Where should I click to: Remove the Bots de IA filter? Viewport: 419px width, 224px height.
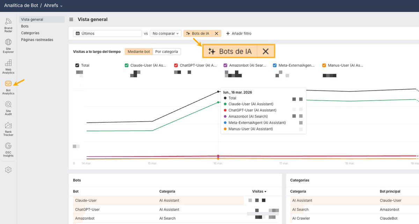(216, 33)
